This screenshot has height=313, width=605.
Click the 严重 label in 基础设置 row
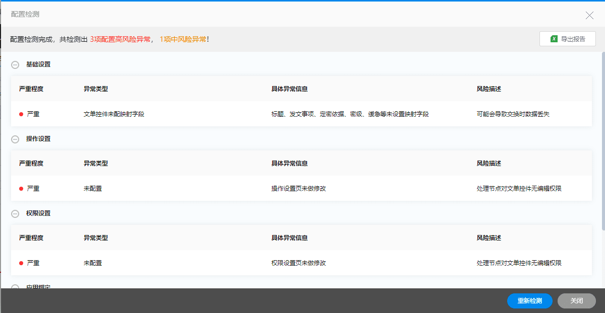33,114
